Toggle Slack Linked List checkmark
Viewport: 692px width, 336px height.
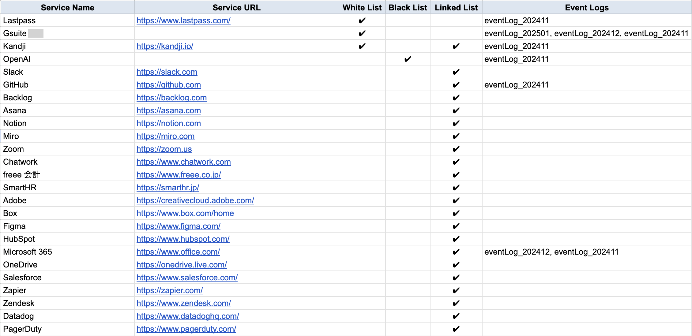[x=456, y=72]
